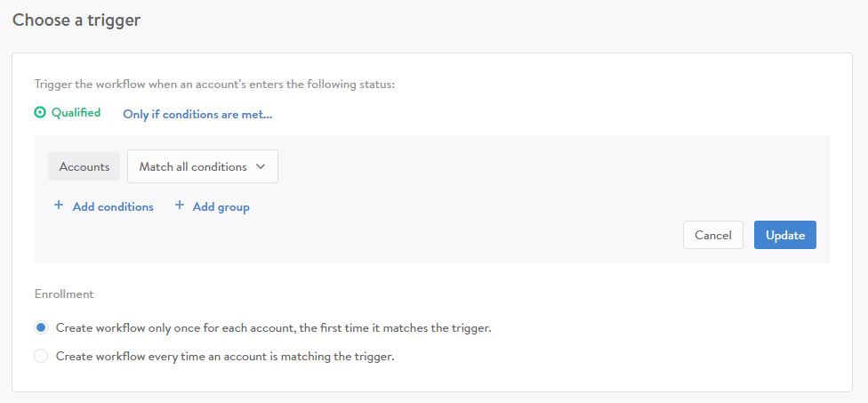Click the empty space left of the Cancel button

coord(445,235)
